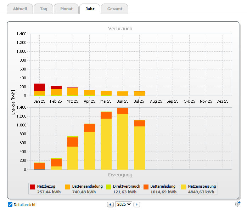Click the Batterieentladung legend color box
This screenshot has width=247, height=210.
pos(67,187)
